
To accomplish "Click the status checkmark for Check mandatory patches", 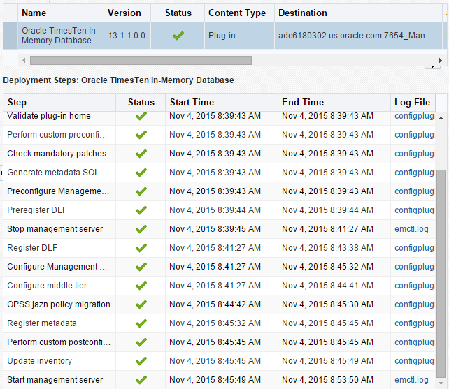I will pos(141,154).
